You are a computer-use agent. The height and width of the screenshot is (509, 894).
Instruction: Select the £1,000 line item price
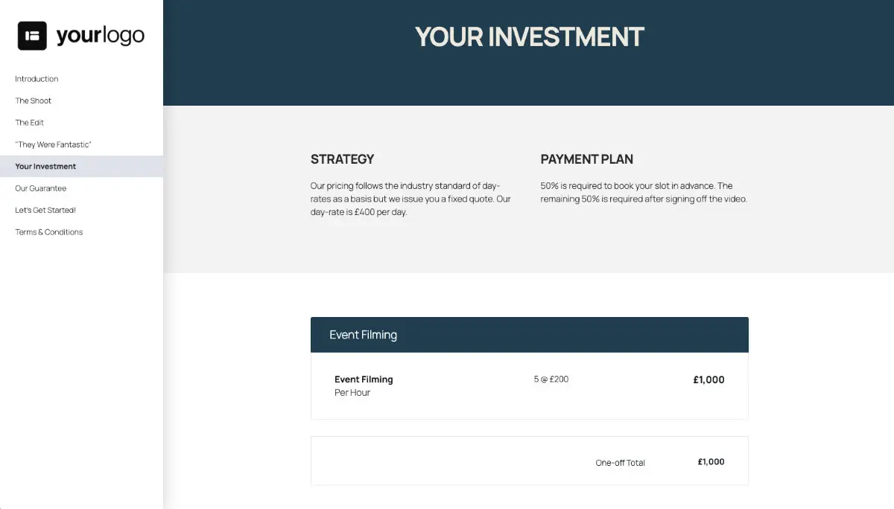click(x=708, y=380)
